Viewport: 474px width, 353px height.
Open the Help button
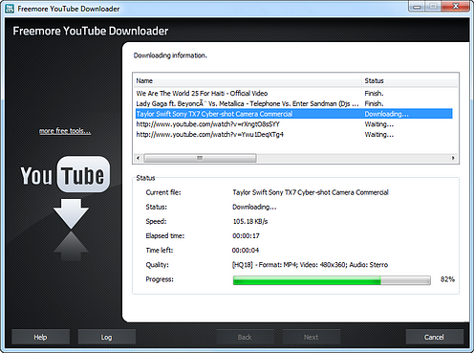click(x=40, y=337)
